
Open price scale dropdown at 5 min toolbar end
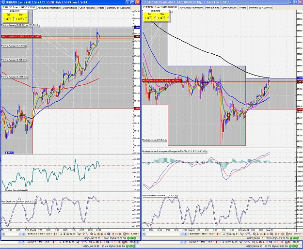coord(134,234)
